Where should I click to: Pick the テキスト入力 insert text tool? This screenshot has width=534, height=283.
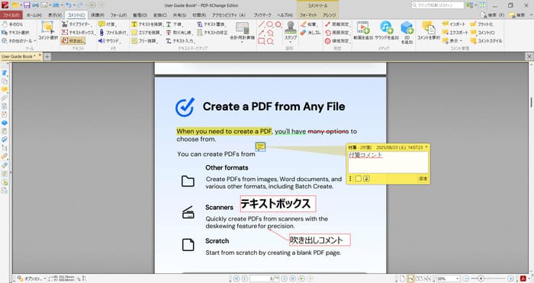pos(180,41)
